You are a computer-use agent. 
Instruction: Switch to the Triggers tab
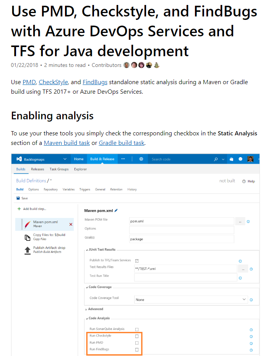pos(85,189)
